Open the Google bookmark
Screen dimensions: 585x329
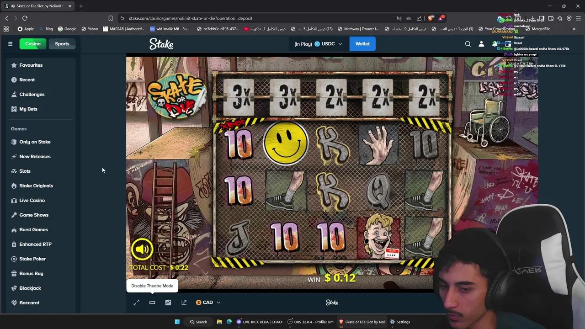click(67, 29)
